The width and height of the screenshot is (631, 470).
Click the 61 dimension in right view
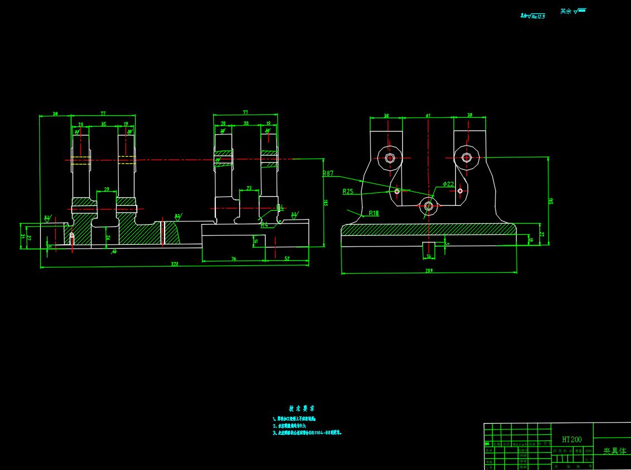pos(428,116)
